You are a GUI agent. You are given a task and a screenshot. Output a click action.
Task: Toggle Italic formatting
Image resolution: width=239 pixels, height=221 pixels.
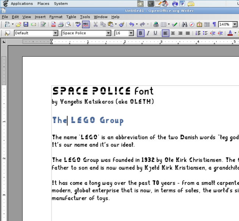[x=148, y=33]
